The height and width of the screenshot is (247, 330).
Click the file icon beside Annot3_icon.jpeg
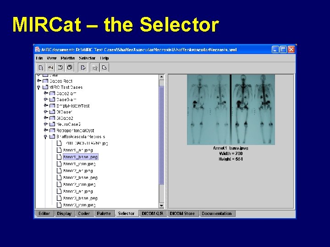(x=59, y=205)
